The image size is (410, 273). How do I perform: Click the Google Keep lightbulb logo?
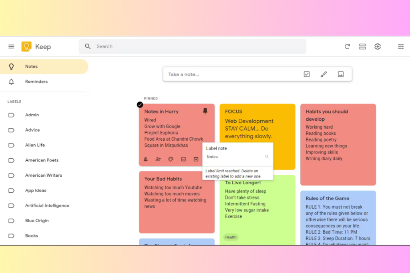point(26,46)
